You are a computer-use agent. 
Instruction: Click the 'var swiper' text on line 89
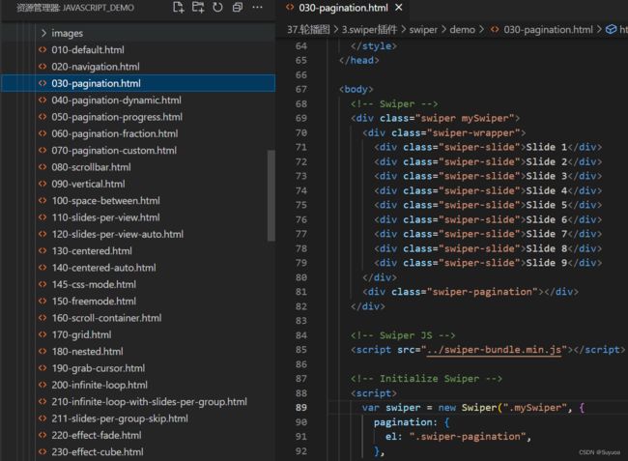click(x=391, y=408)
